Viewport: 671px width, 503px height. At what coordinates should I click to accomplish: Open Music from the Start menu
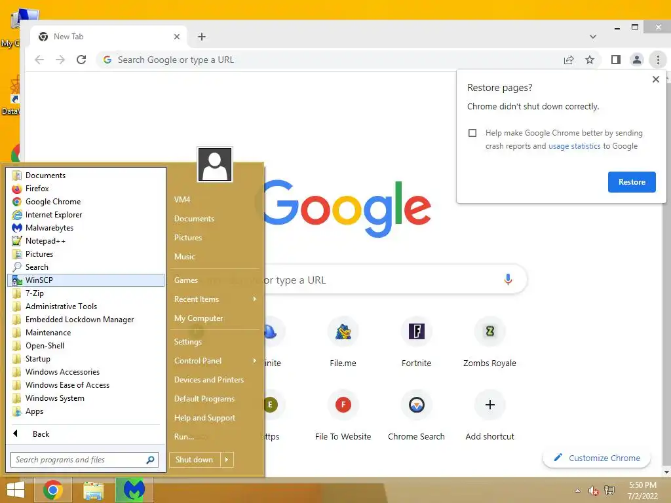point(215,257)
